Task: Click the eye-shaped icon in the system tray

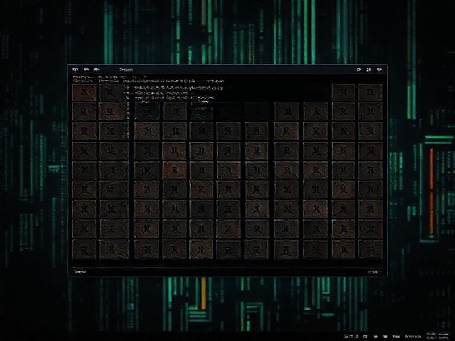Action: click(385, 336)
